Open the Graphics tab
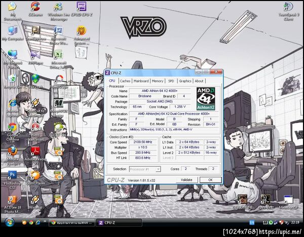The height and width of the screenshot is (237, 304). pyautogui.click(x=185, y=81)
